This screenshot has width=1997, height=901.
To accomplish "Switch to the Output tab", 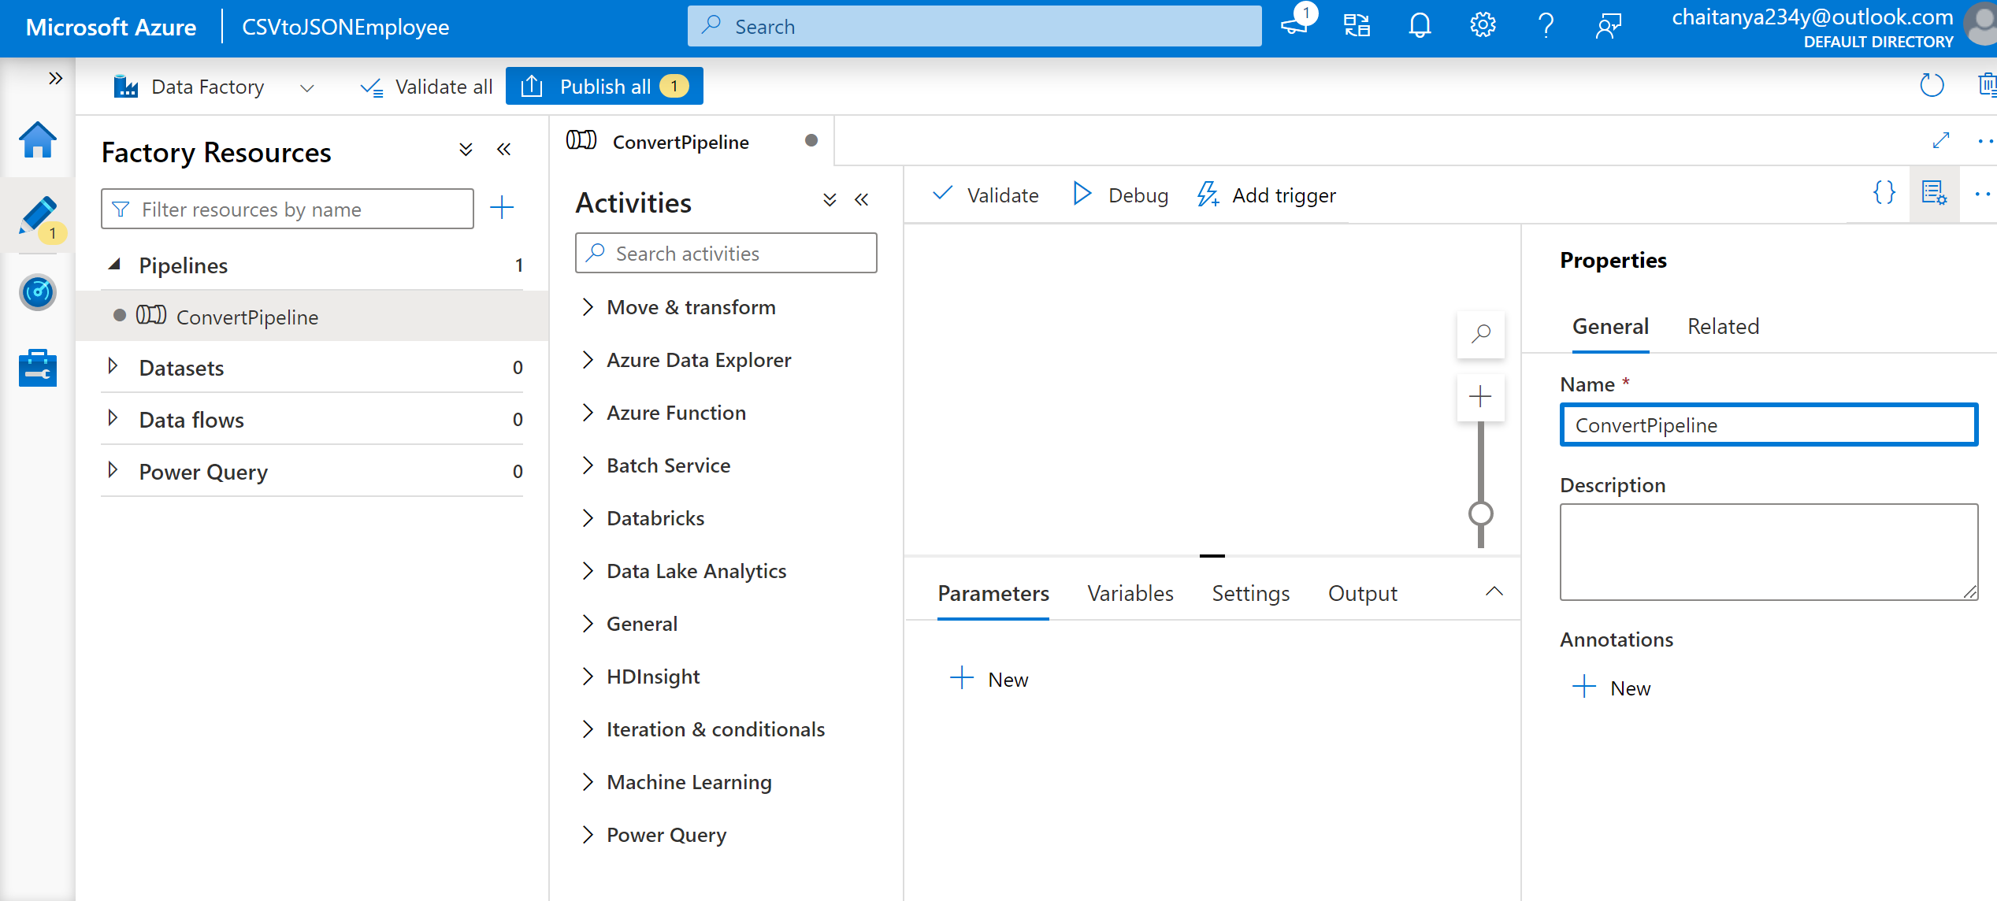I will click(1363, 594).
